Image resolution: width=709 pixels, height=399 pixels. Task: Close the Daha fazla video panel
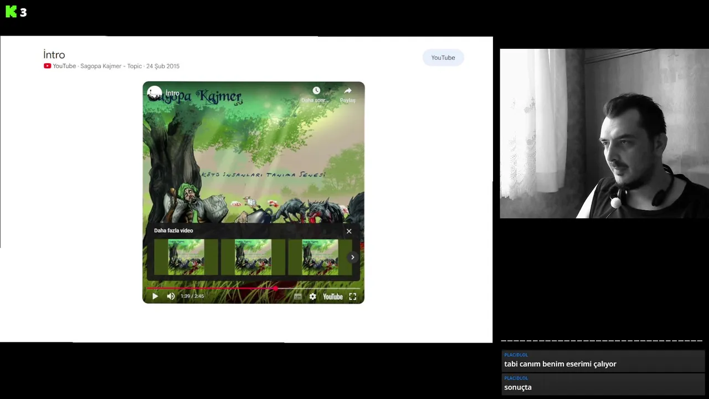349,231
